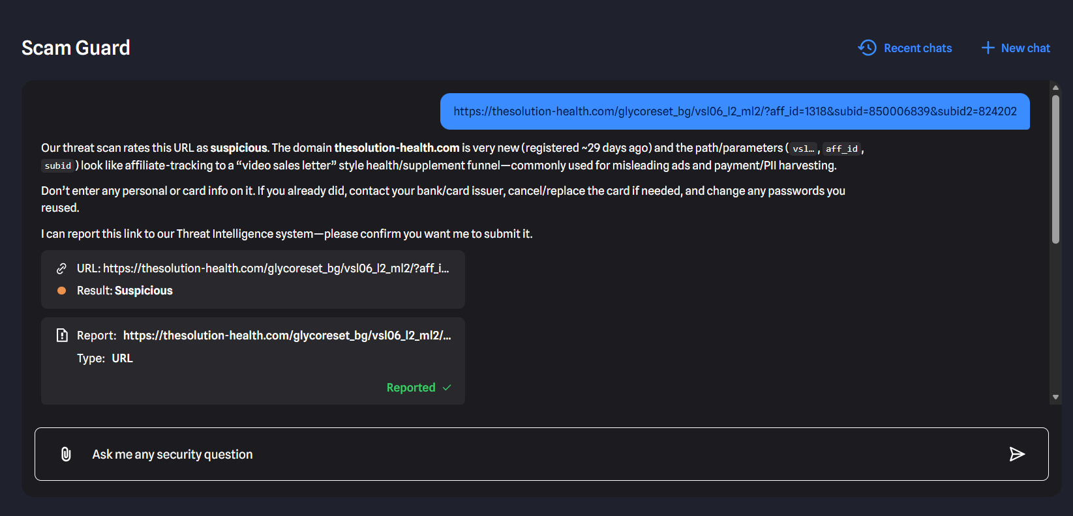Screen dimensions: 1073x516
Task: Focus the 'Ask me any security question' input
Action: tap(541, 454)
